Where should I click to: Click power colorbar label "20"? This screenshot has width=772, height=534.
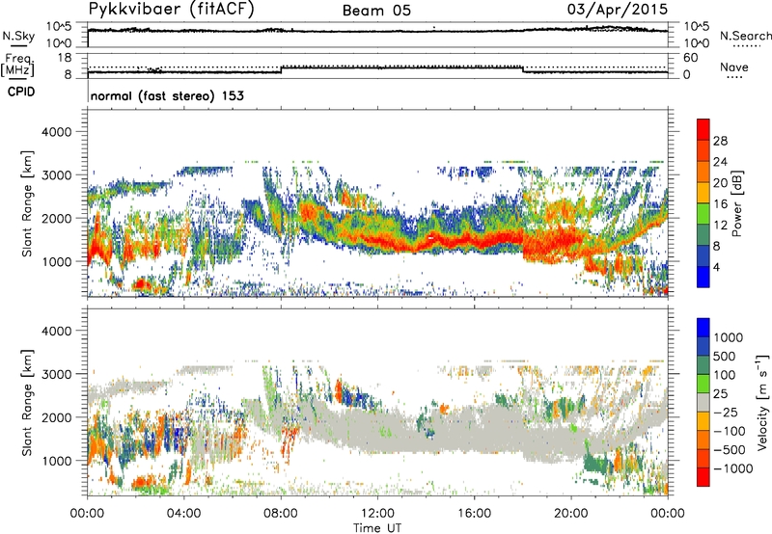[720, 183]
